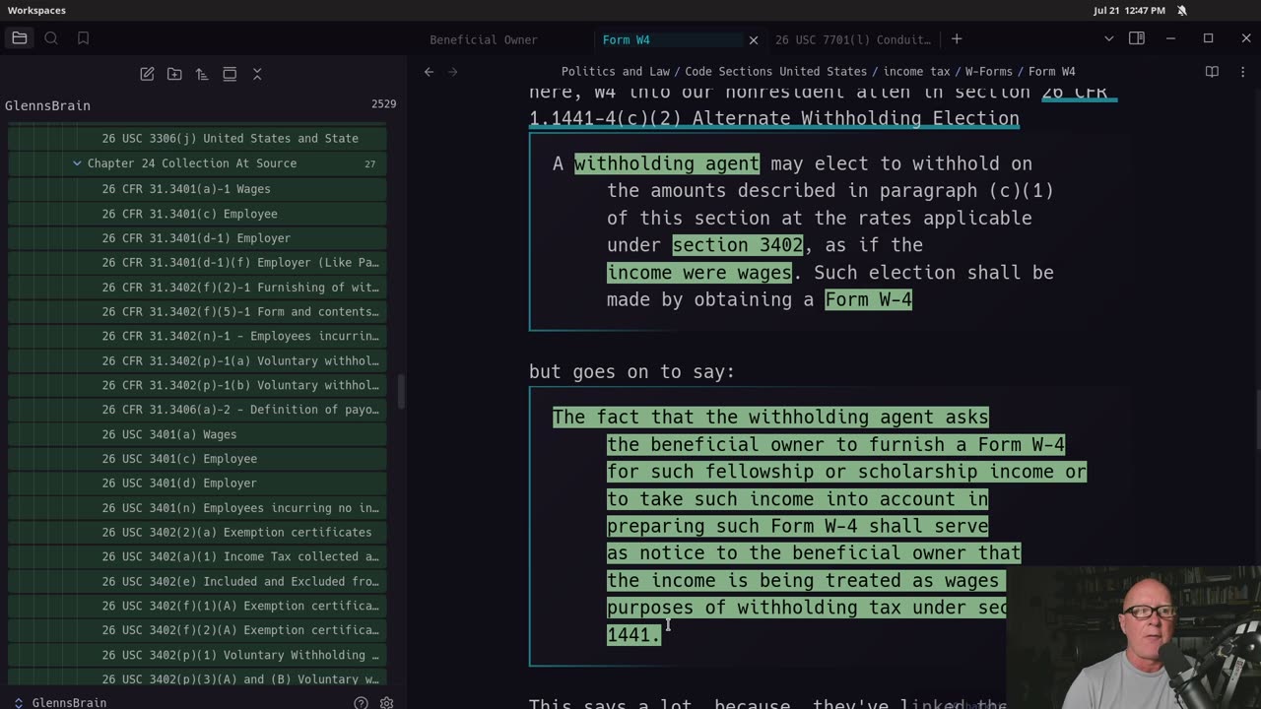This screenshot has width=1261, height=709.
Task: Open the help icon in vault bar
Action: click(361, 702)
